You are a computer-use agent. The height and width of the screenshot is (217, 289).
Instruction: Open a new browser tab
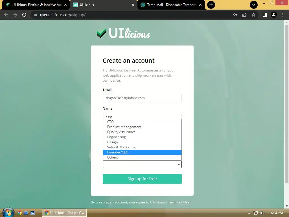pos(211,5)
